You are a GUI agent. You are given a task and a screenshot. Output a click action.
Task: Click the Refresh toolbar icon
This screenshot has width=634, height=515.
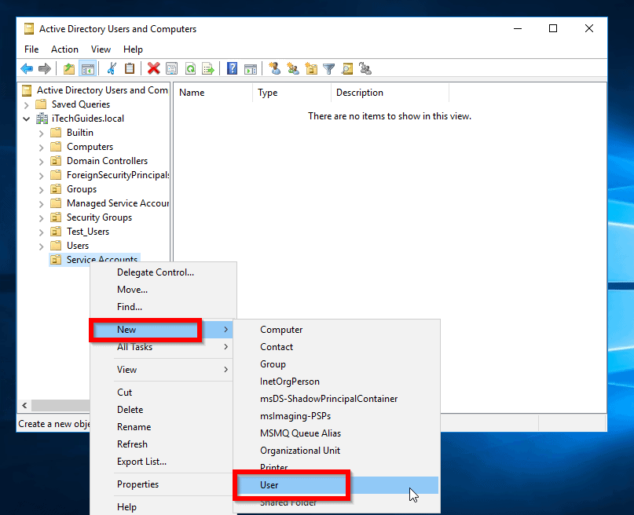coord(190,68)
